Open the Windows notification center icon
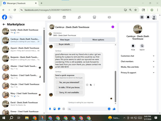 tap(156, 118)
